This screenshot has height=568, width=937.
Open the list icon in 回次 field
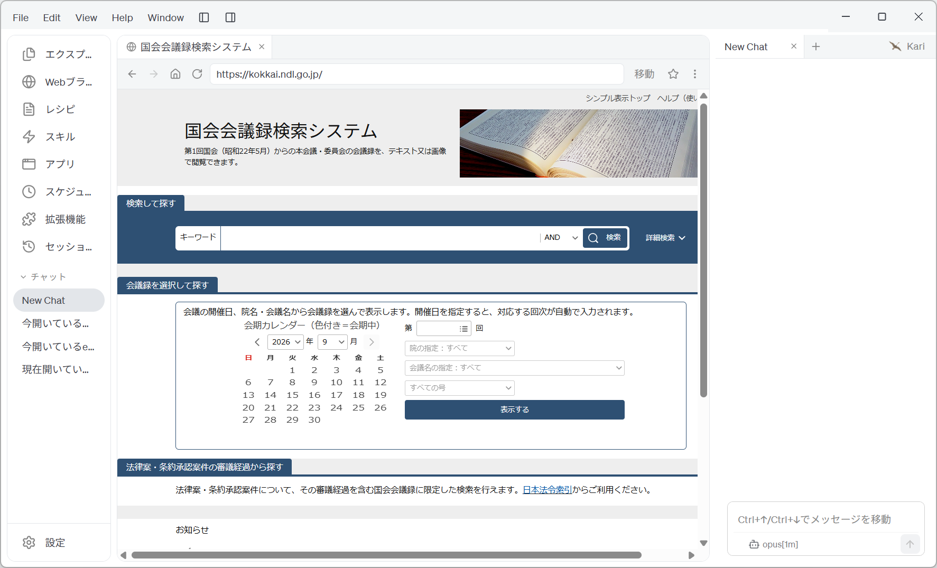[464, 329]
